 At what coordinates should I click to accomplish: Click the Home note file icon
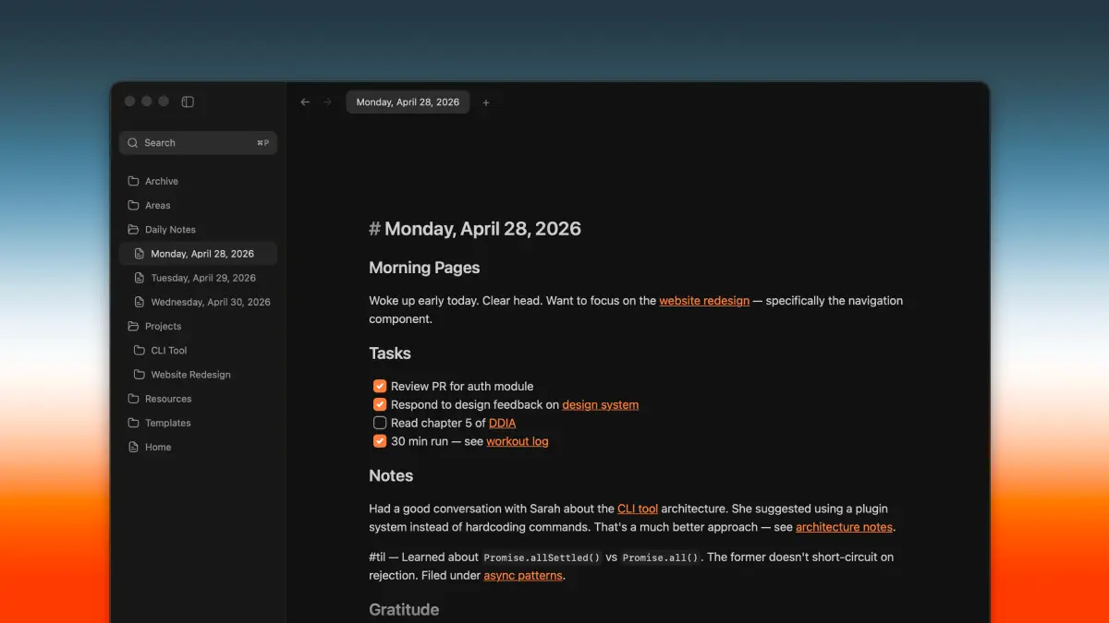click(133, 447)
